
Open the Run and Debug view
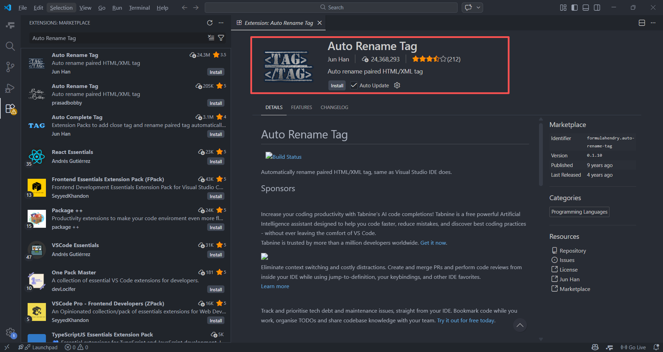coord(10,88)
